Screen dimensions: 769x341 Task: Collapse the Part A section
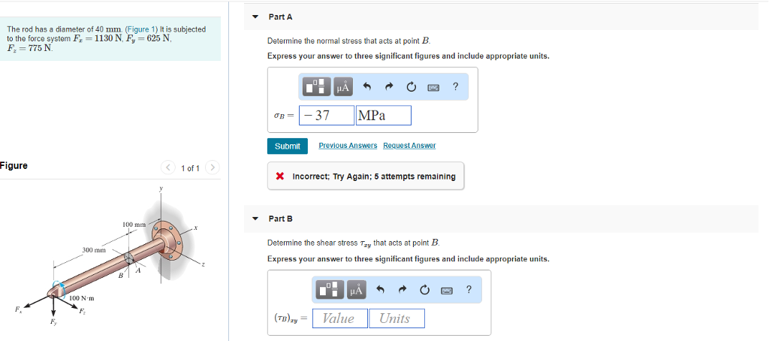pyautogui.click(x=255, y=17)
